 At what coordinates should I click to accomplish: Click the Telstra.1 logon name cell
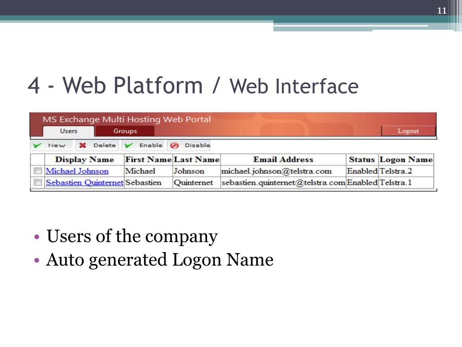tap(406, 183)
